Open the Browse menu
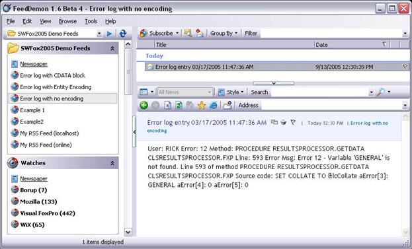 point(67,21)
